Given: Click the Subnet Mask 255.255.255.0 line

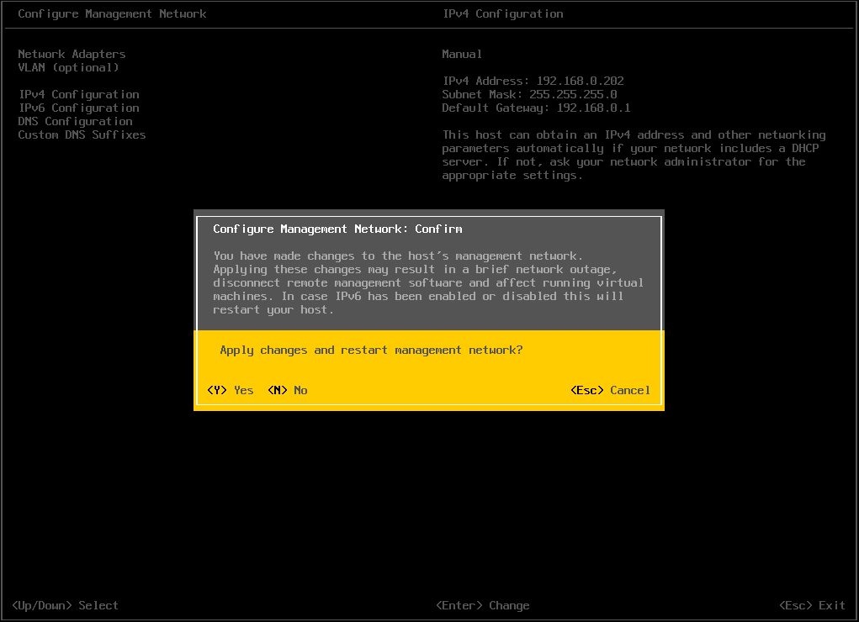Looking at the screenshot, I should point(530,95).
